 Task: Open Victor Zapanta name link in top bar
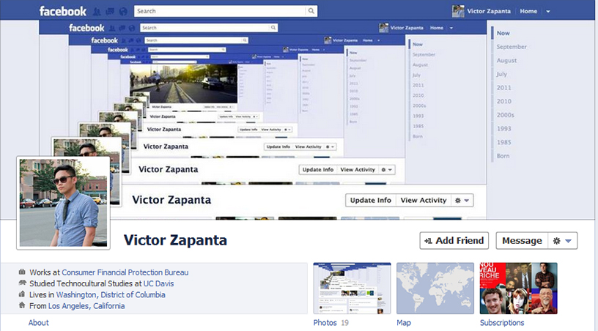point(489,11)
